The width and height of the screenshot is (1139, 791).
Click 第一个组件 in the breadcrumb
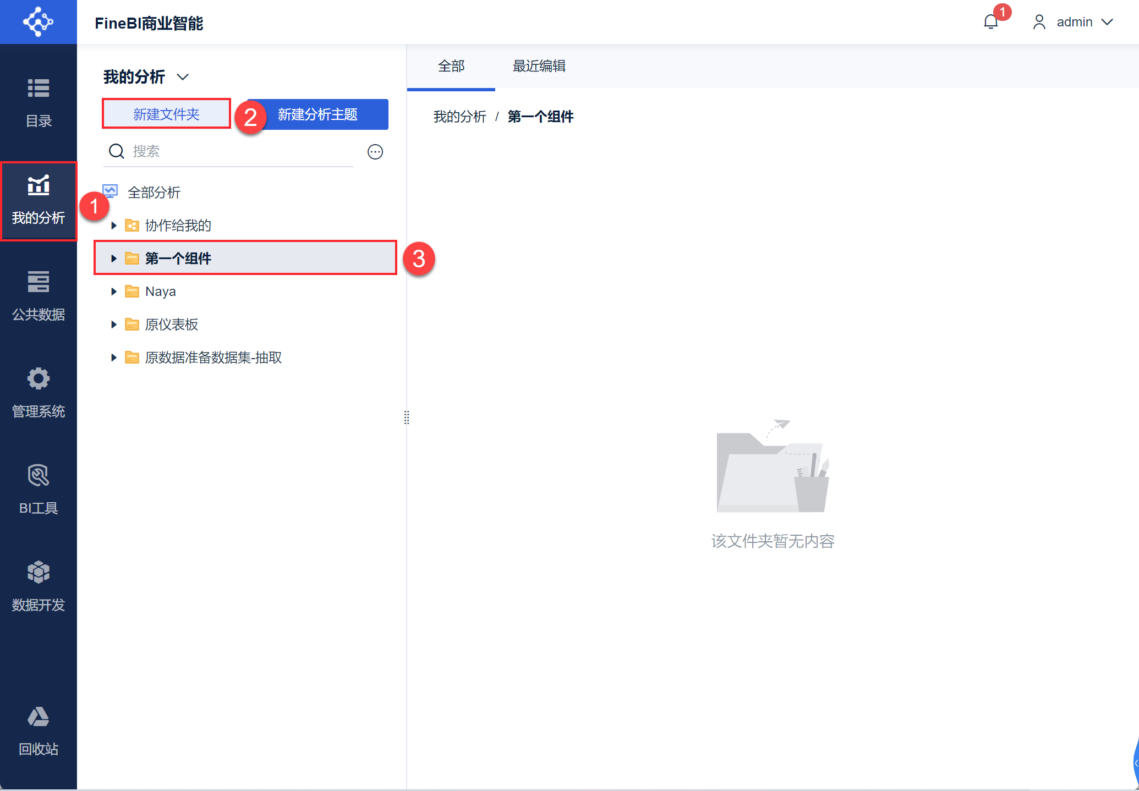coord(540,117)
